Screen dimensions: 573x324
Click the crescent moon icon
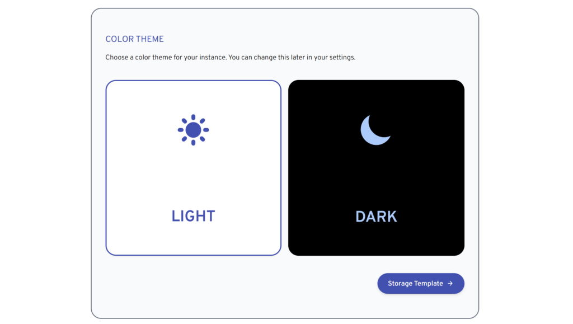[374, 130]
